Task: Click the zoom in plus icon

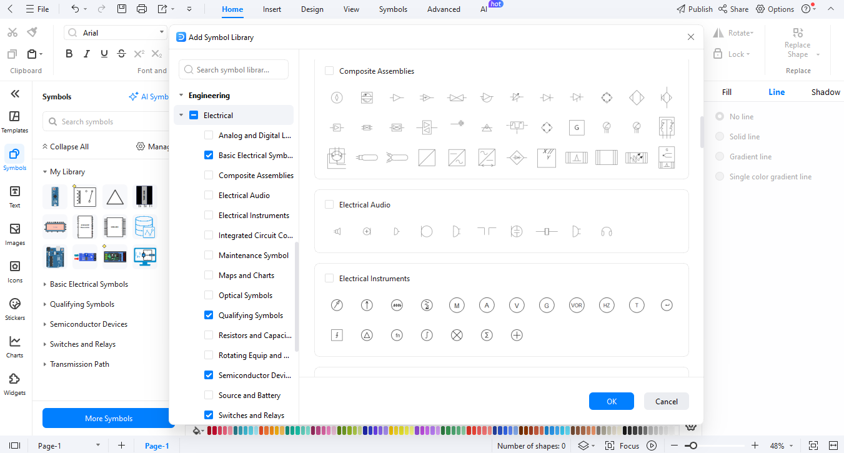Action: 755,446
